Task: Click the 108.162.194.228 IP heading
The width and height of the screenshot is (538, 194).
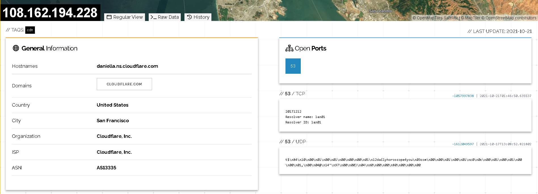Action: [x=50, y=13]
